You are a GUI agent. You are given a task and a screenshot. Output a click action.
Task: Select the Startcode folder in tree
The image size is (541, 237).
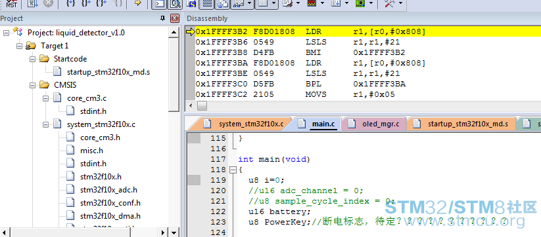(70, 59)
